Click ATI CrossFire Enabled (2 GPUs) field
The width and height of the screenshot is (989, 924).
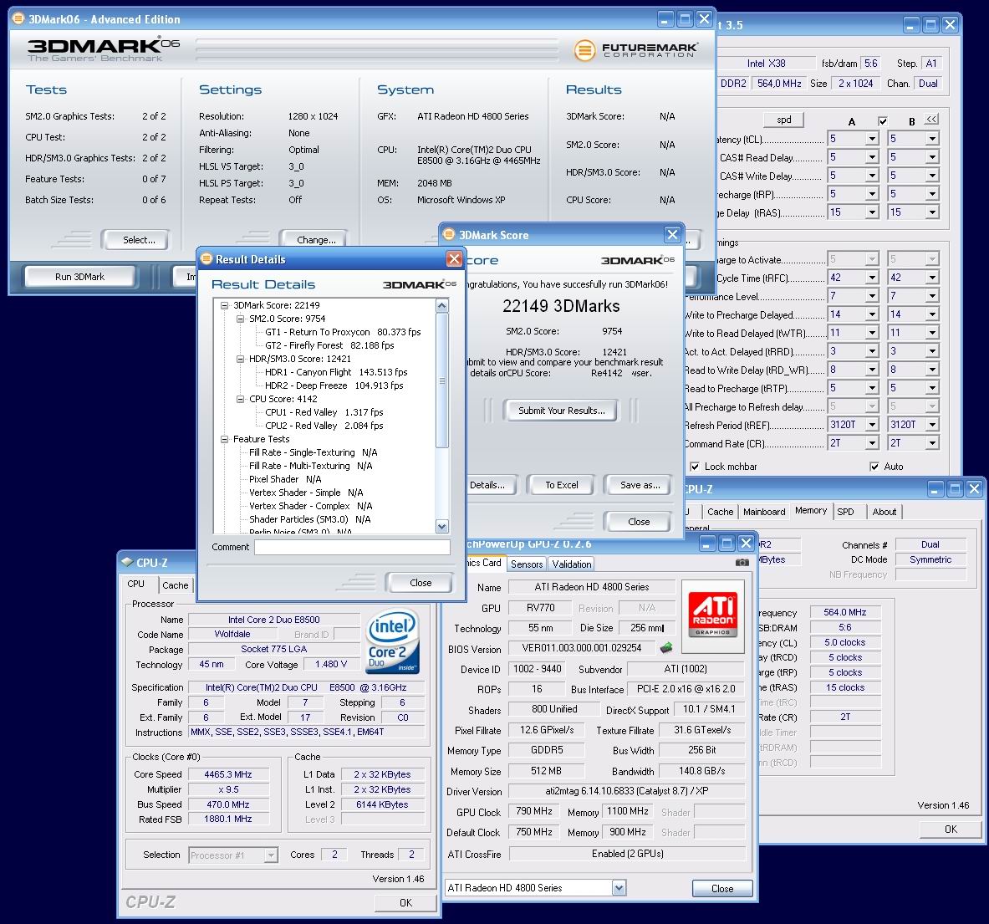click(x=627, y=854)
